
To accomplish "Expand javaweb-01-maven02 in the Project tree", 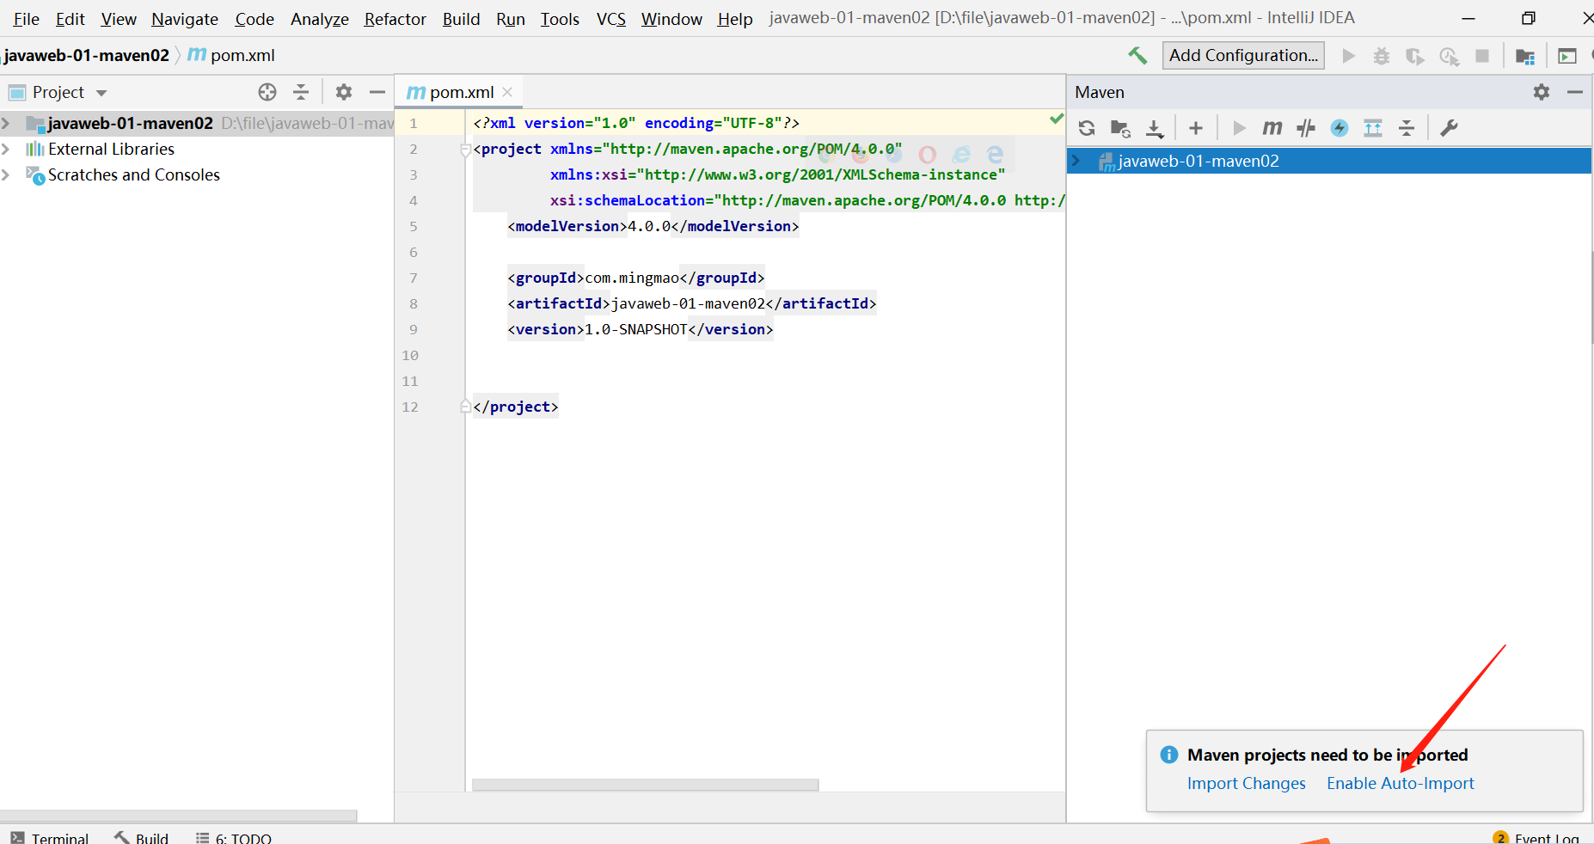I will (x=6, y=123).
